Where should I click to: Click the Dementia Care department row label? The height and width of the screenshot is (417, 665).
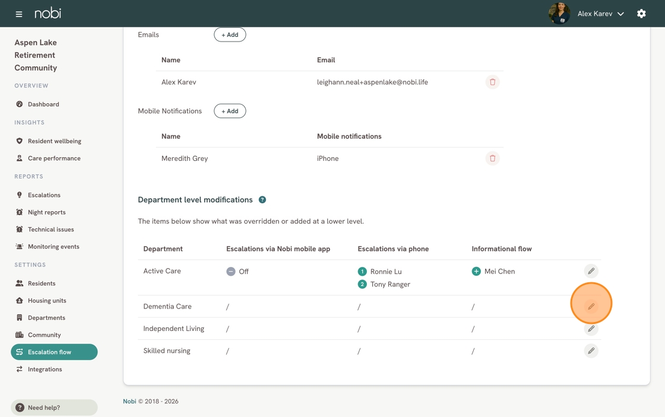167,307
